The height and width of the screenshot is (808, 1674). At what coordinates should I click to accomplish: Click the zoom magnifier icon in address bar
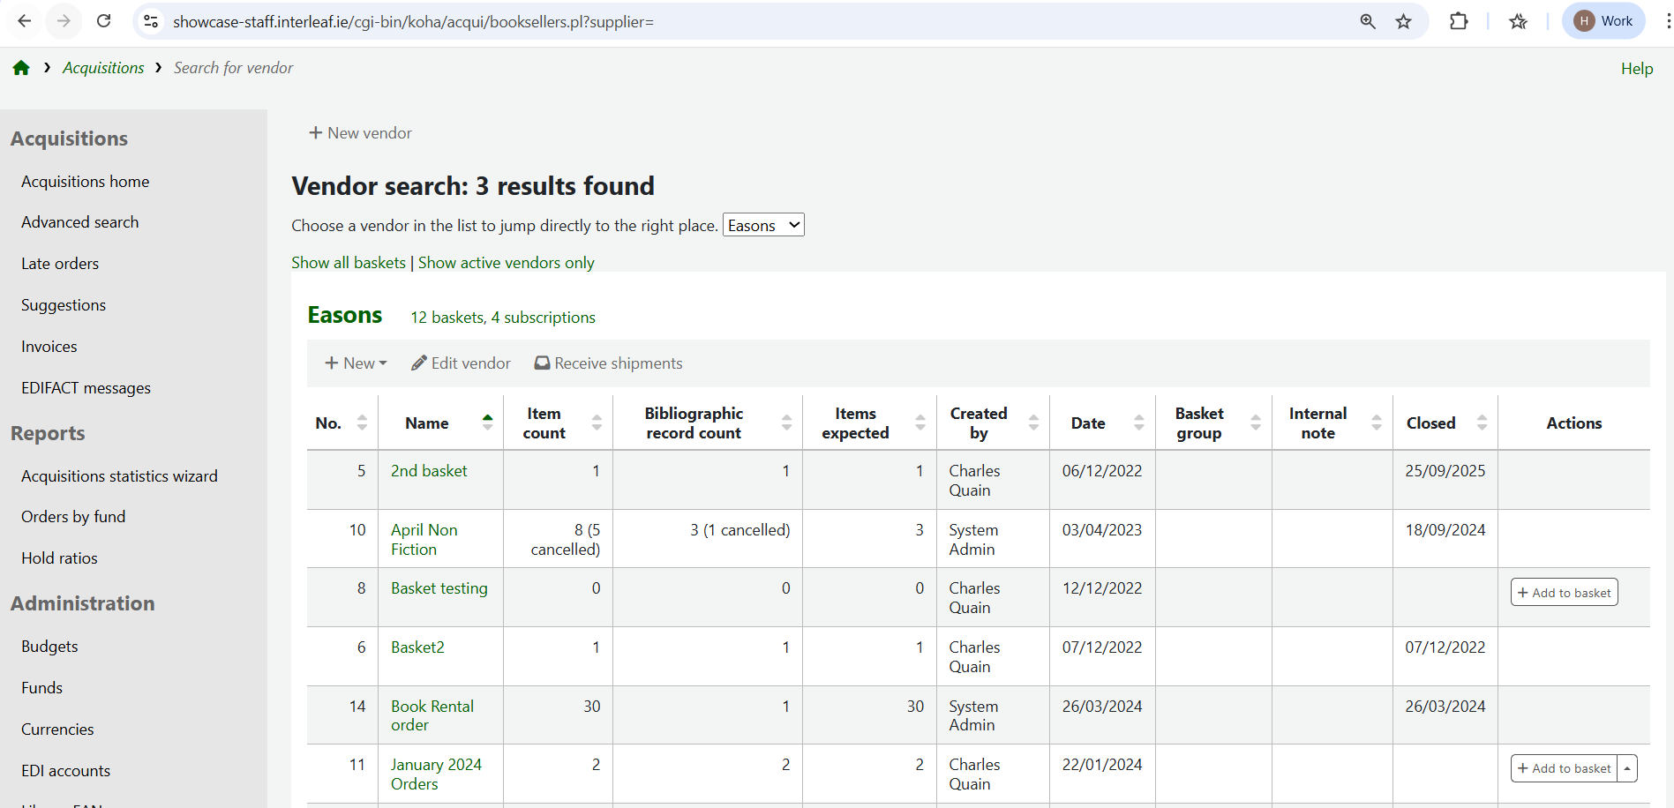(x=1368, y=21)
